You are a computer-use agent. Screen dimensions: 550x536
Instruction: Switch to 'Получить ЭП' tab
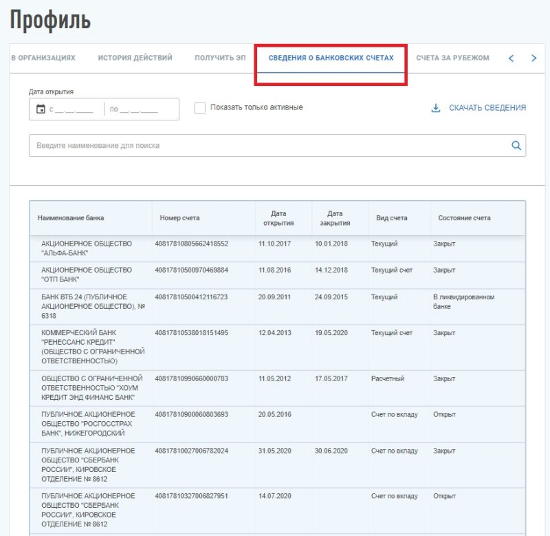[x=220, y=58]
